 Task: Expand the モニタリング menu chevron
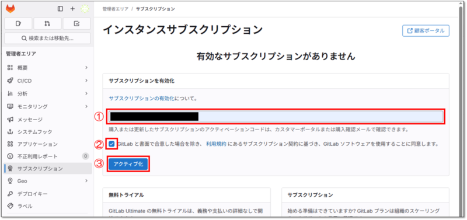pos(86,106)
